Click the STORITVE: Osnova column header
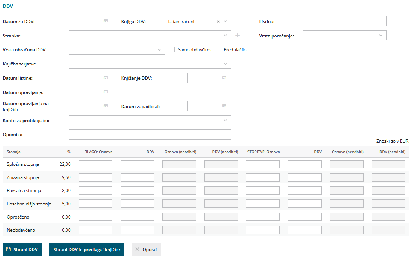 (264, 152)
